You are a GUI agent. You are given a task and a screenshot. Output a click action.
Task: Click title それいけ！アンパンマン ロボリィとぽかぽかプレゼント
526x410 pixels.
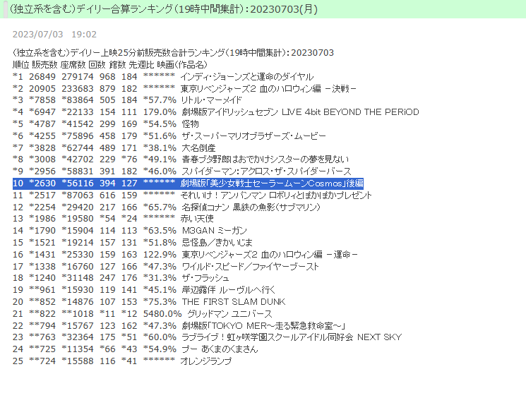click(276, 195)
